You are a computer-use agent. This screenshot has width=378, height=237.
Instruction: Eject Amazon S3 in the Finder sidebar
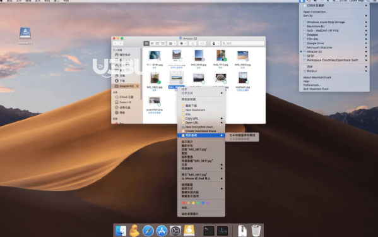click(138, 86)
